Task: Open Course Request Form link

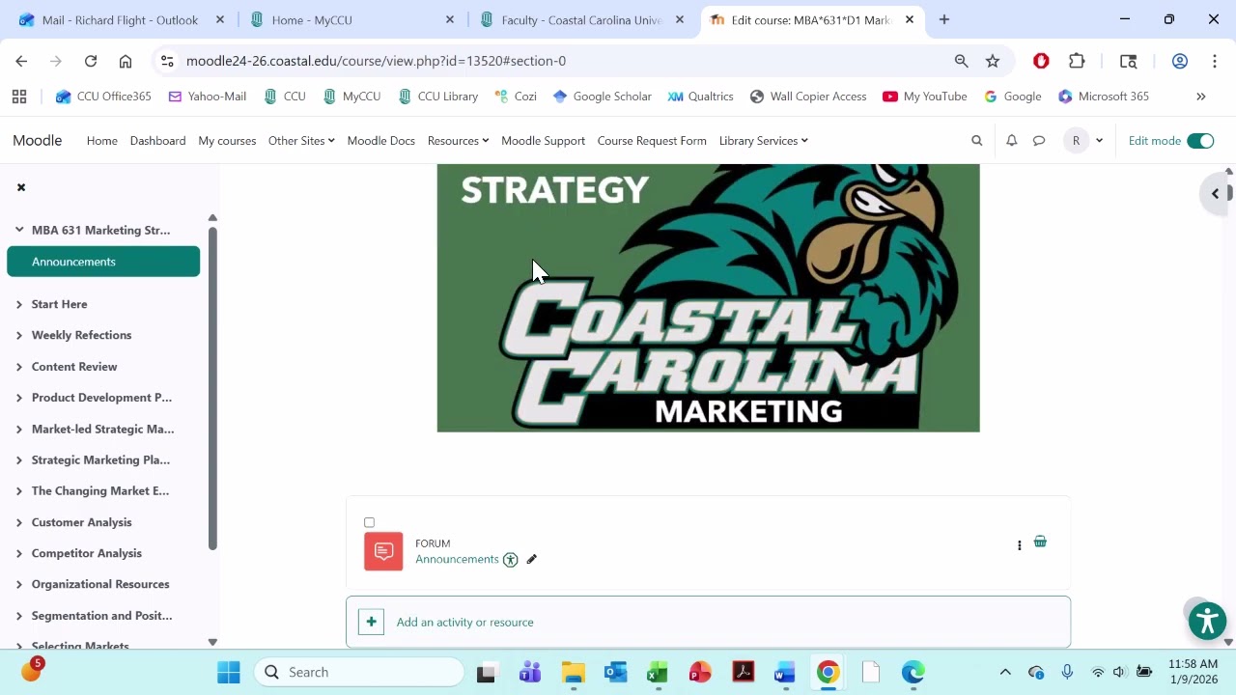Action: tap(652, 141)
